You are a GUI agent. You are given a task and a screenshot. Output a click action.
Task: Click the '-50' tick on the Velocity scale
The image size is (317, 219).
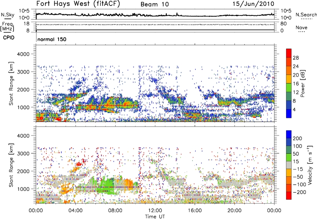pyautogui.click(x=298, y=177)
